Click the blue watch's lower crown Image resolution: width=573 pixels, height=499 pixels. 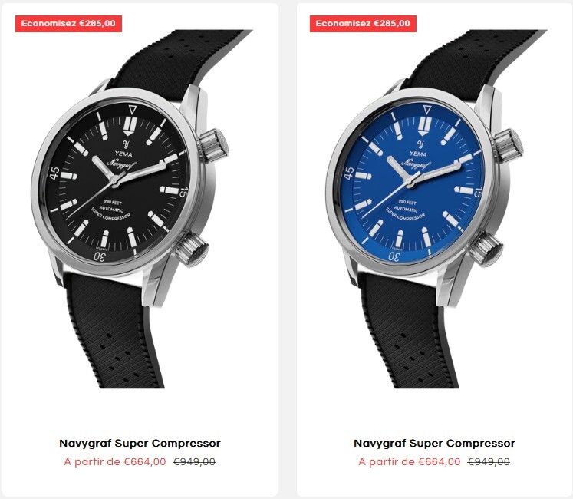coord(487,249)
